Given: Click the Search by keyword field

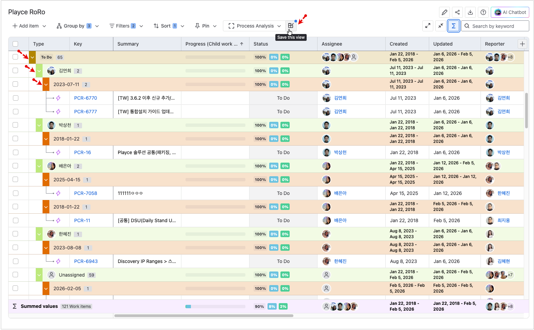Looking at the screenshot, I should [497, 26].
